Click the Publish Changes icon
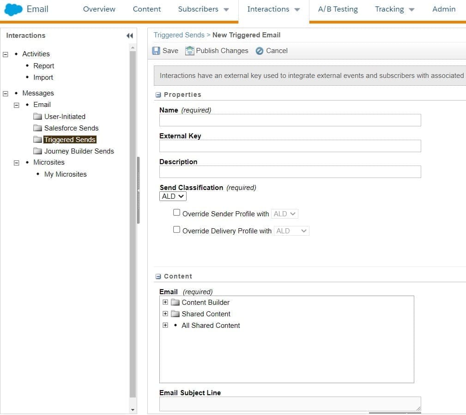Image resolution: width=466 pixels, height=415 pixels. 190,51
